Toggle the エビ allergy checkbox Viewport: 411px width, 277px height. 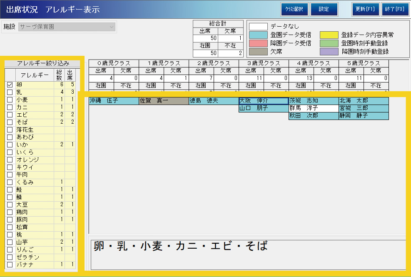coord(10,115)
